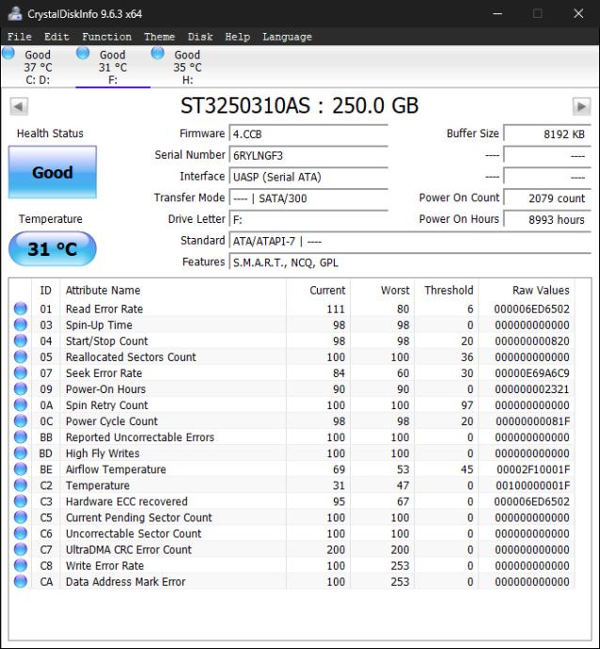This screenshot has width=600, height=649.
Task: Click the 31 °C temperature button
Action: click(53, 248)
